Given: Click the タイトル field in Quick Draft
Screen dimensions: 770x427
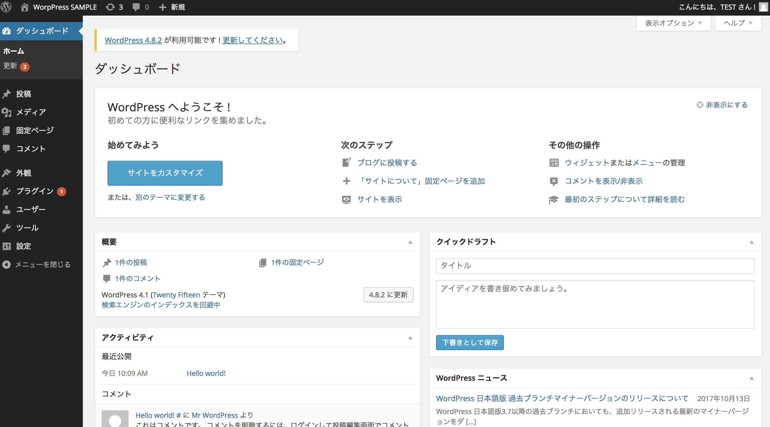Looking at the screenshot, I should coord(595,266).
